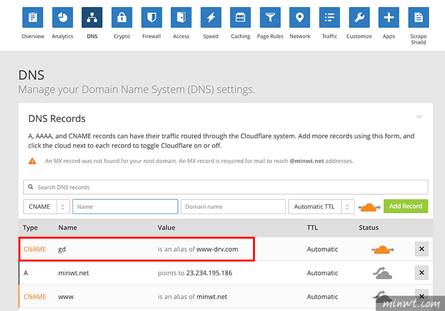Open the Firewall shield icon

151,18
